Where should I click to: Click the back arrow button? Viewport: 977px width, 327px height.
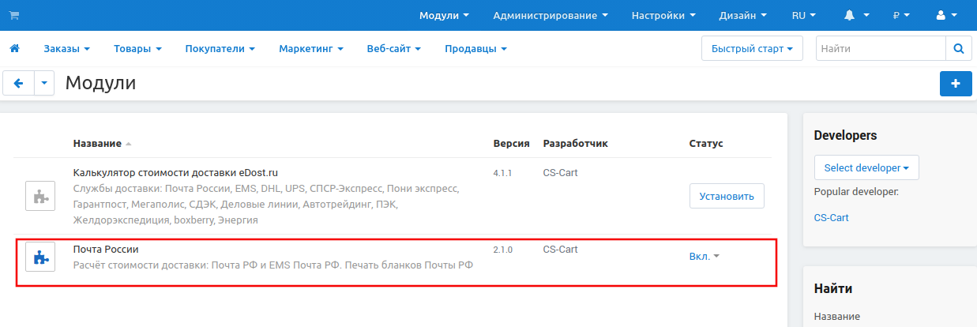pos(19,83)
